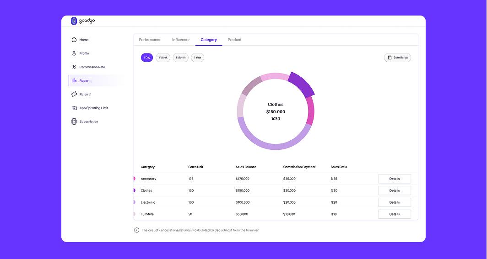Click the Category column header
487x259 pixels.
147,167
